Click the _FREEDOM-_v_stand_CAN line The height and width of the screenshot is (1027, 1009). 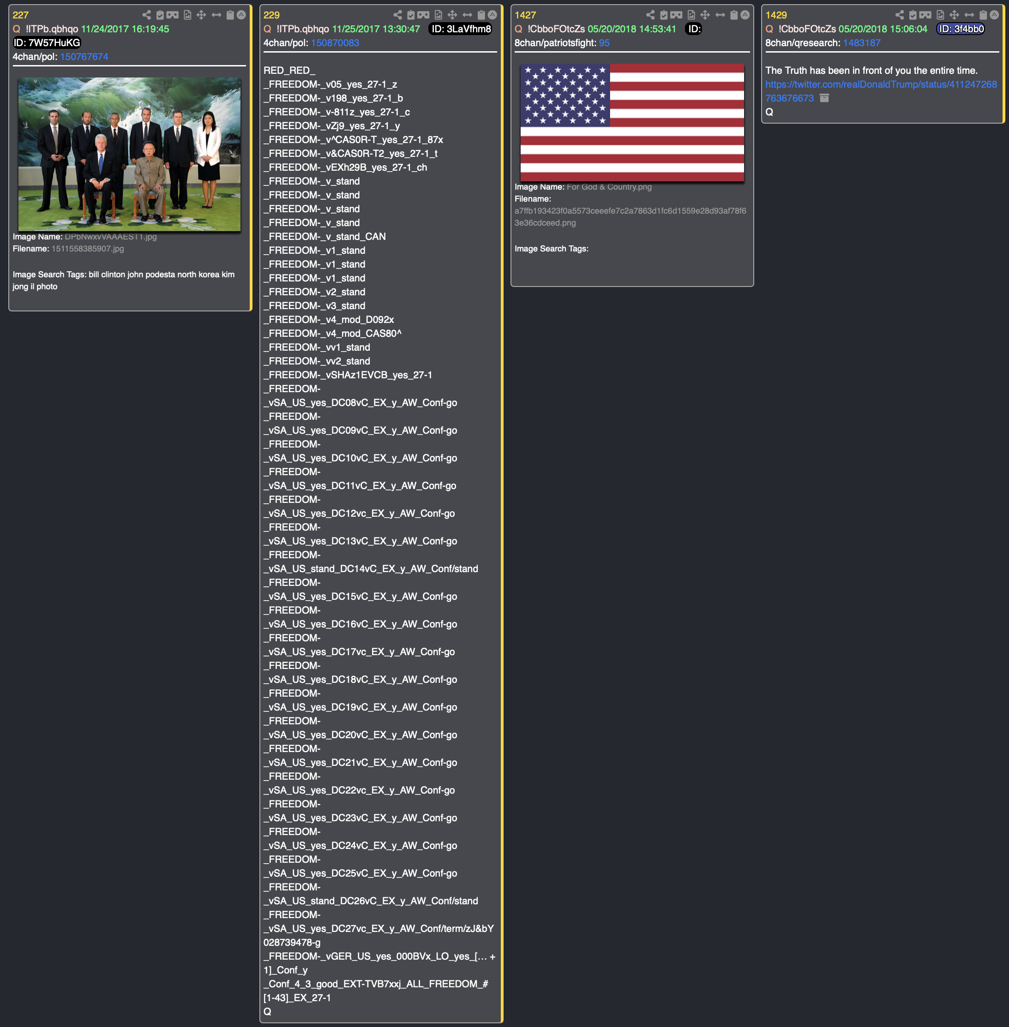pyautogui.click(x=325, y=237)
